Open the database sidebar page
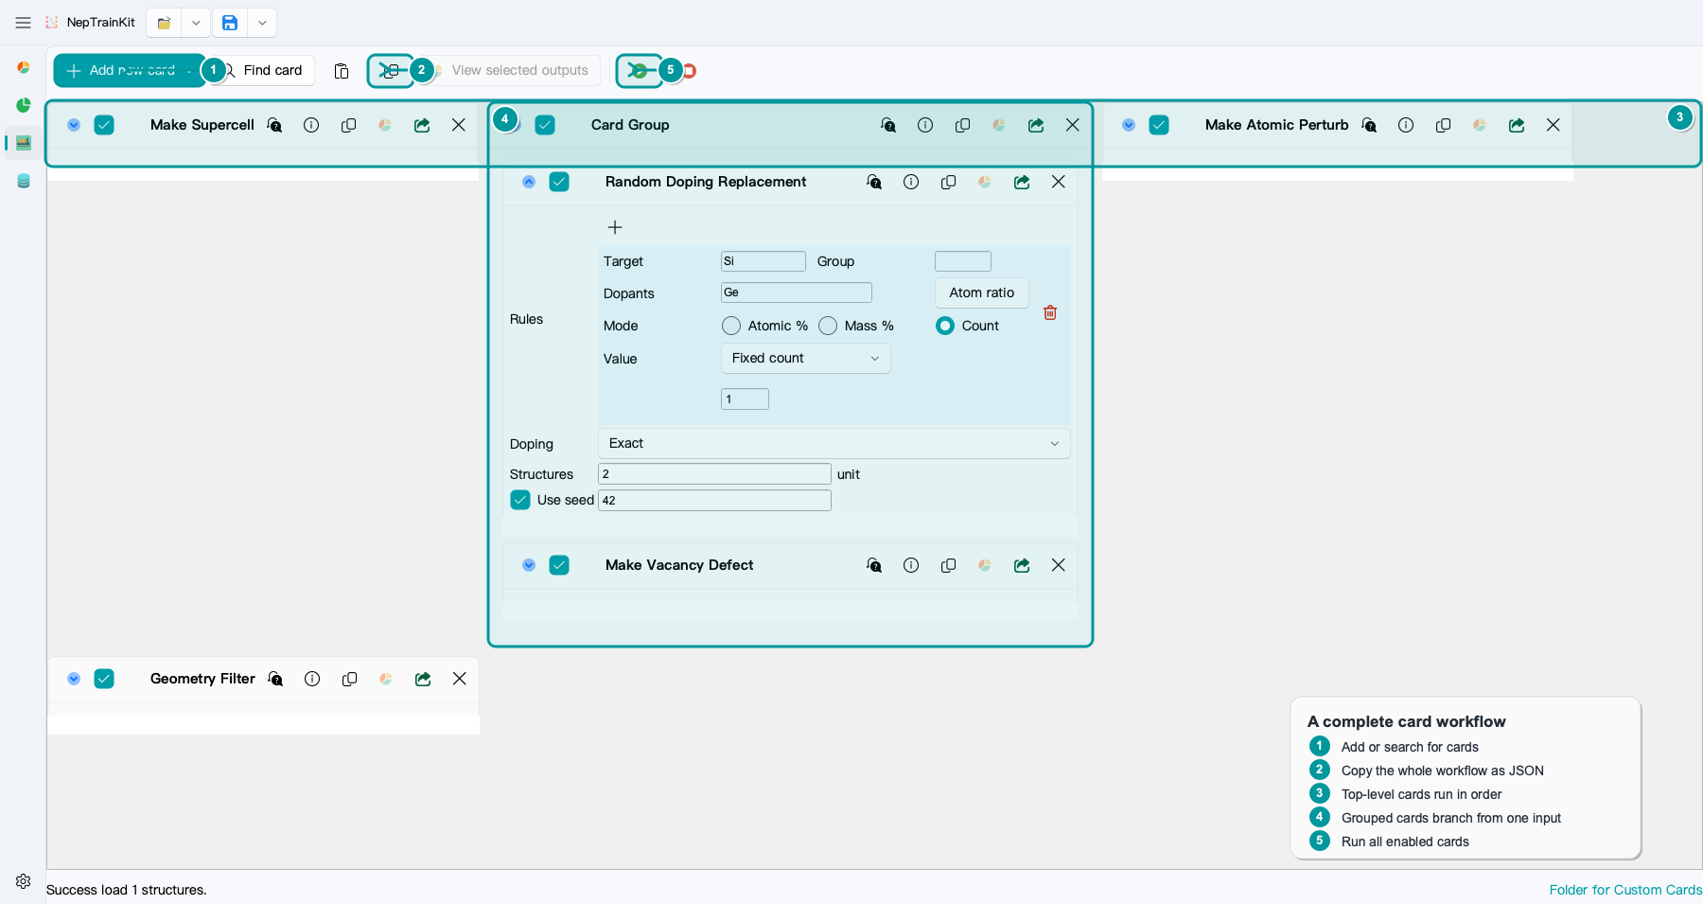Viewport: 1703px width, 904px height. [x=24, y=181]
